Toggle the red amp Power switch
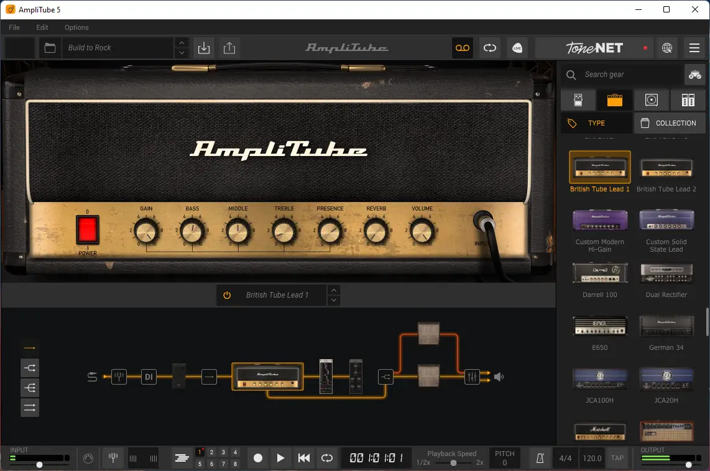 88,229
